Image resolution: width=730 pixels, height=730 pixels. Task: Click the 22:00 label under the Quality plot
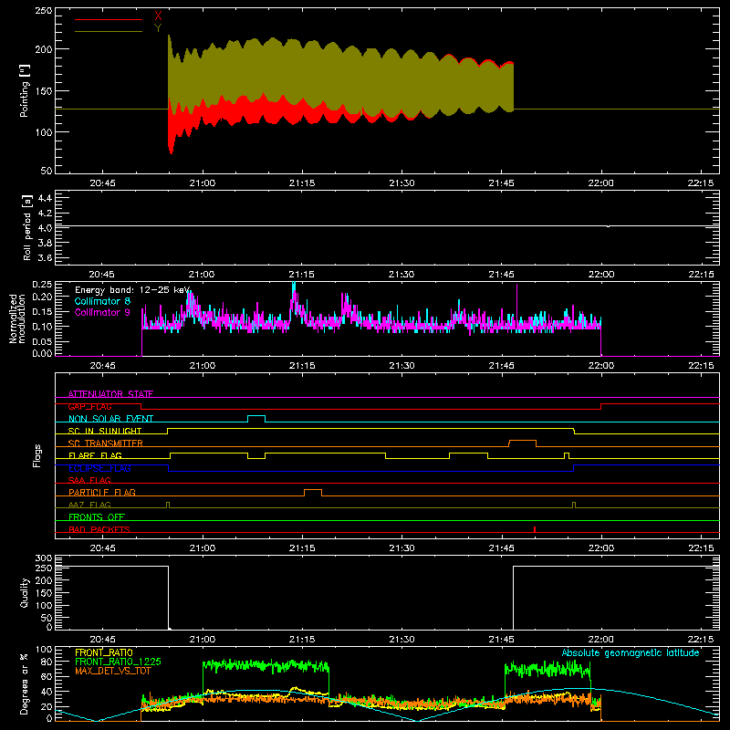(x=601, y=640)
